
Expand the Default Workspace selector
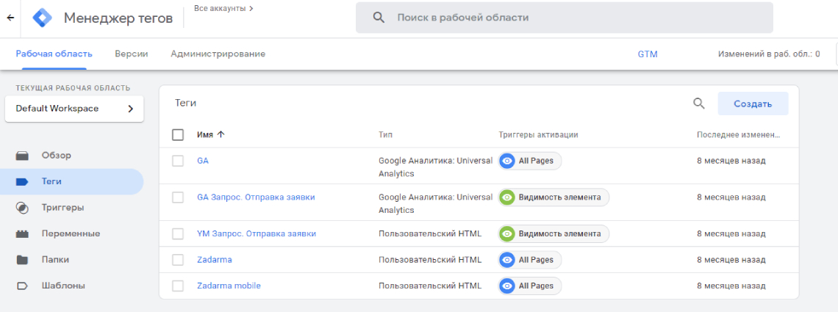(74, 109)
